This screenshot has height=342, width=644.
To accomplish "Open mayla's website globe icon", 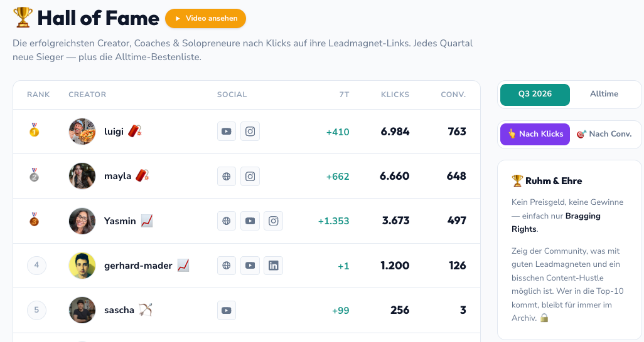I will click(227, 177).
